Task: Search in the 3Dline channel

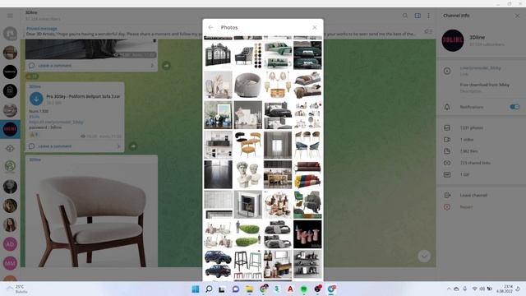Action: click(405, 16)
